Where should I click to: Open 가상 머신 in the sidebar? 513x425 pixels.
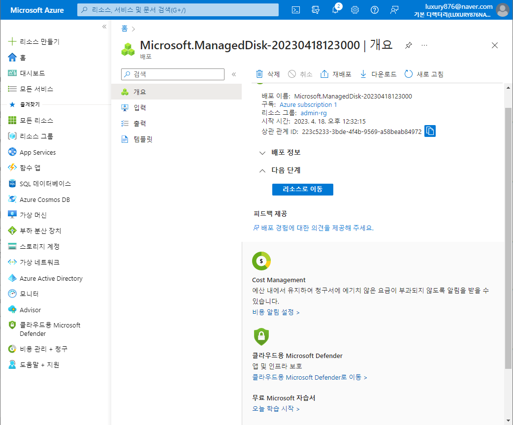pyautogui.click(x=27, y=215)
